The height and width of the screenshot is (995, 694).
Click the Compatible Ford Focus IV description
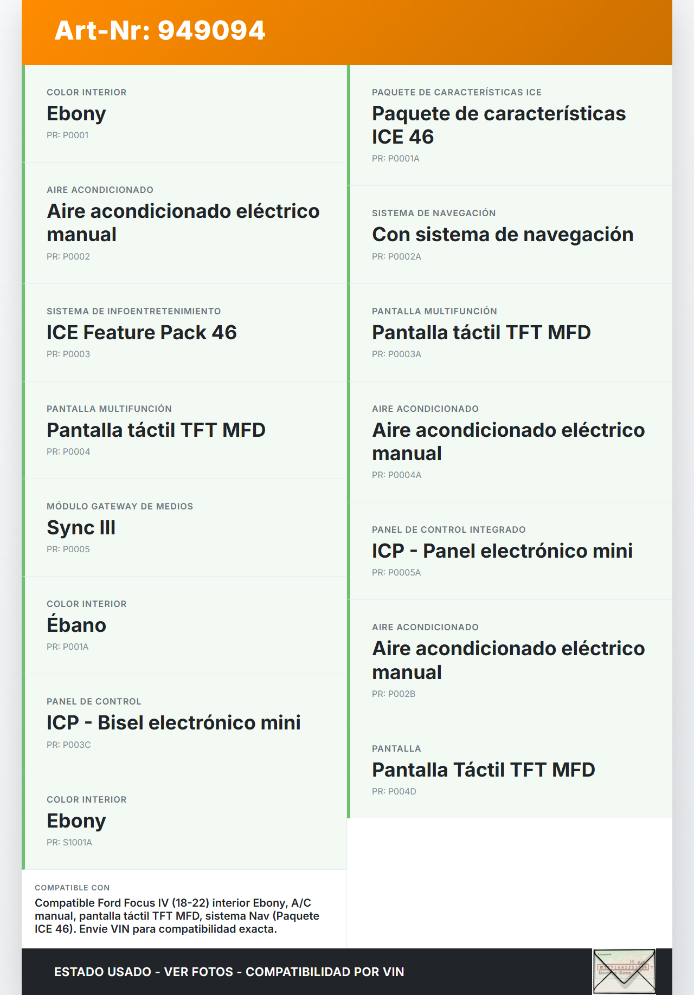click(177, 916)
